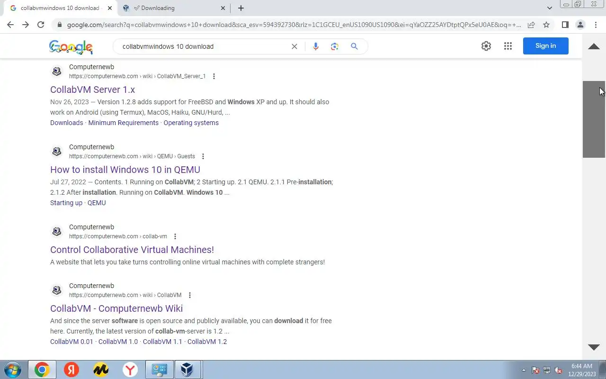This screenshot has height=379, width=606.
Task: Search by image with Google Lens
Action: (x=335, y=46)
